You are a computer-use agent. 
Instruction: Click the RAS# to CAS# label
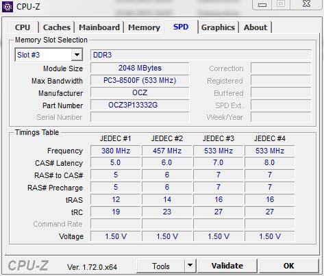(59, 175)
